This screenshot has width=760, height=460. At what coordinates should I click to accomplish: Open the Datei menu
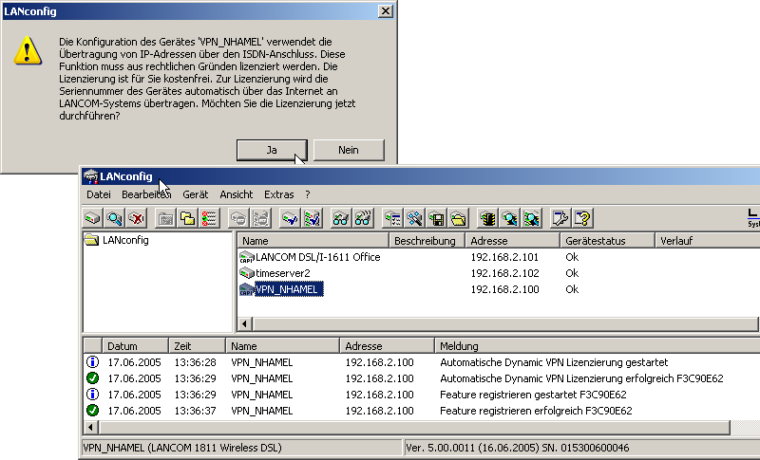coord(99,194)
